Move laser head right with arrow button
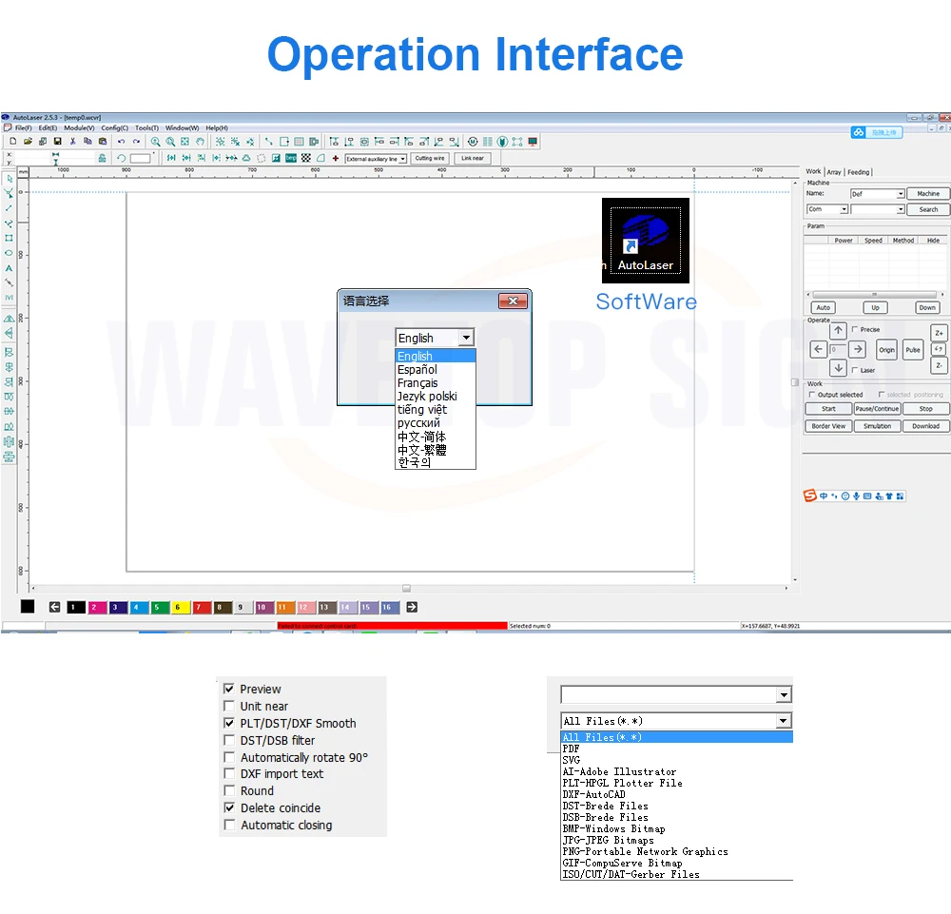 coord(858,349)
